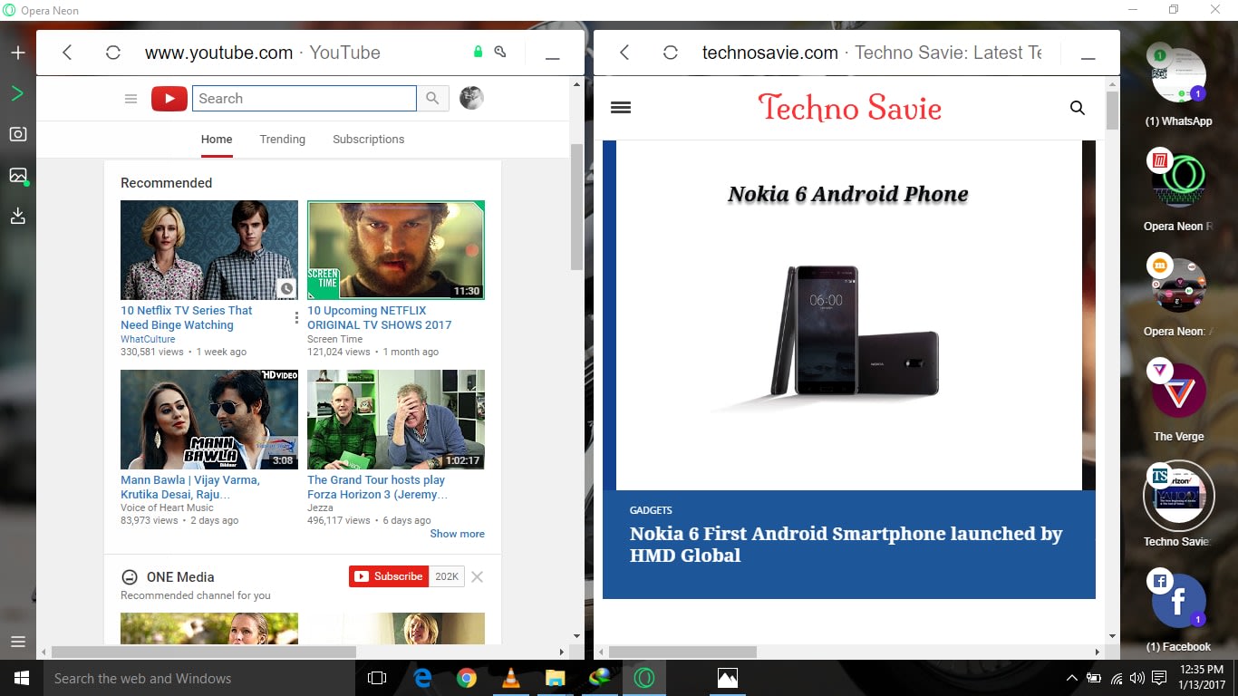
Task: Open '10 Netflix TV Series' video title
Action: [x=187, y=317]
